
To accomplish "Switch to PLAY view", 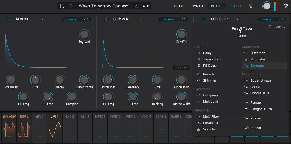I will (178, 6).
